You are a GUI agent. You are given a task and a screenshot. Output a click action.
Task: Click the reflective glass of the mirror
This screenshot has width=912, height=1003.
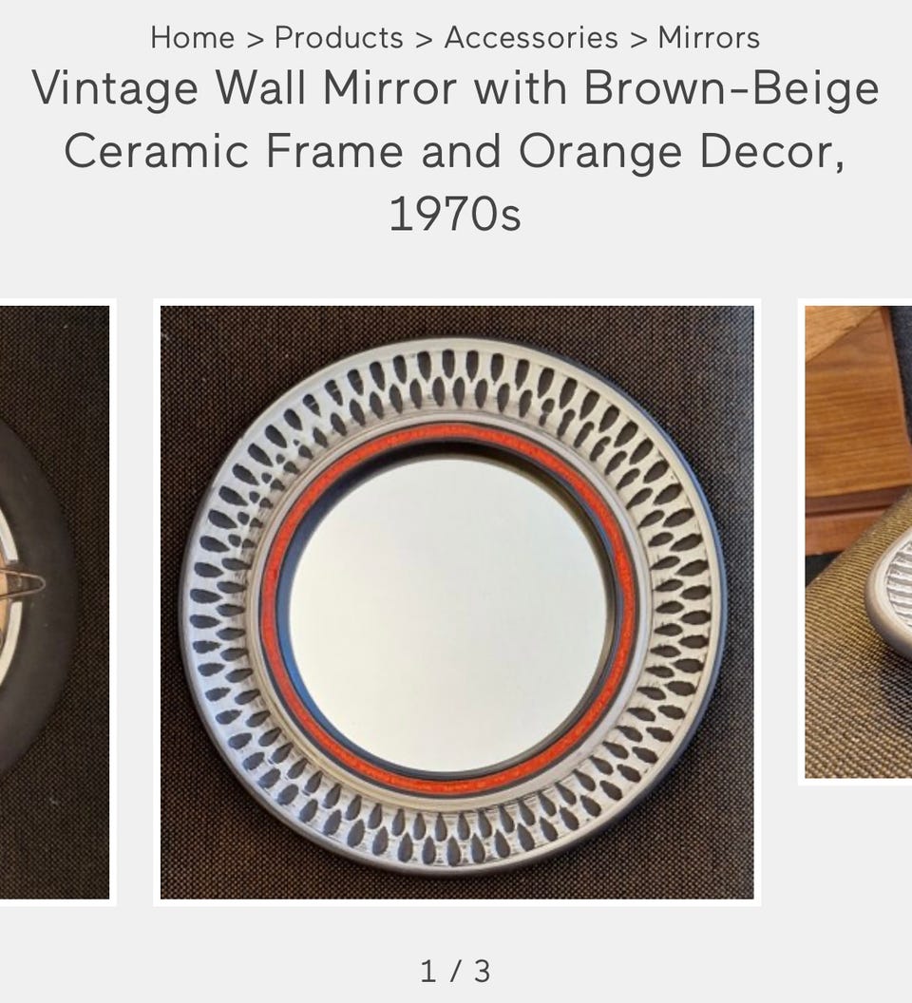coord(448,611)
